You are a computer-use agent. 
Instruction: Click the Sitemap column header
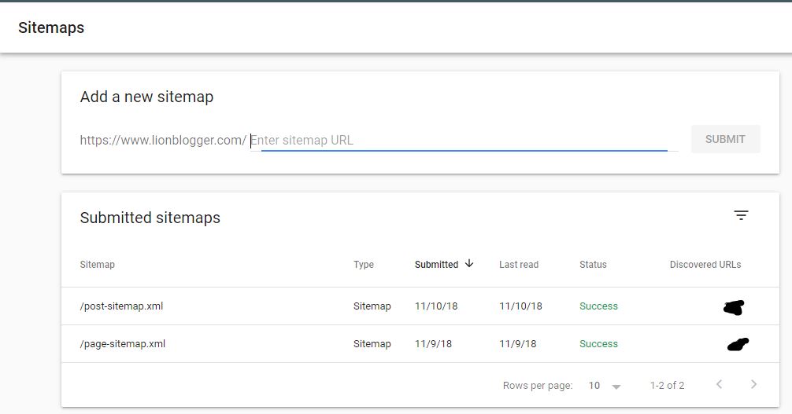click(97, 265)
